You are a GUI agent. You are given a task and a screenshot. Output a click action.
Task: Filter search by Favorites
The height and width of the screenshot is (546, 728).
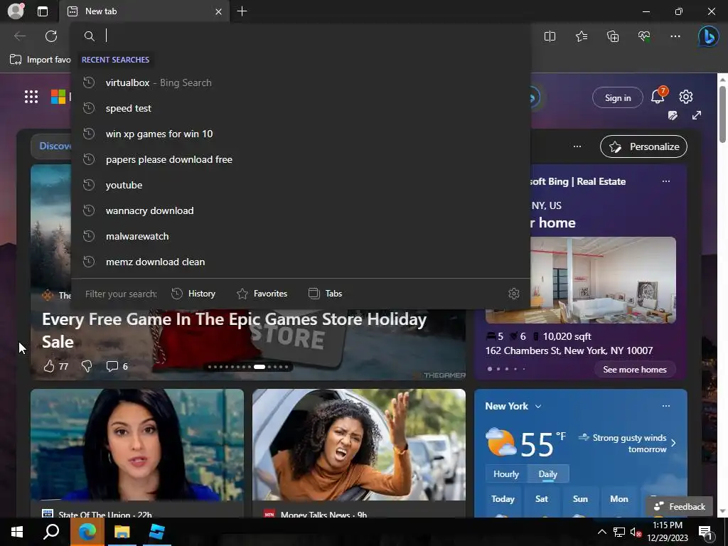[x=262, y=294]
